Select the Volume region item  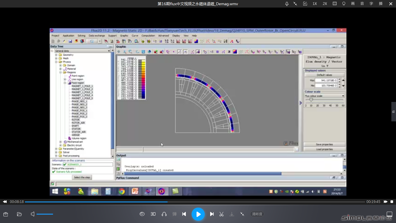(x=79, y=139)
